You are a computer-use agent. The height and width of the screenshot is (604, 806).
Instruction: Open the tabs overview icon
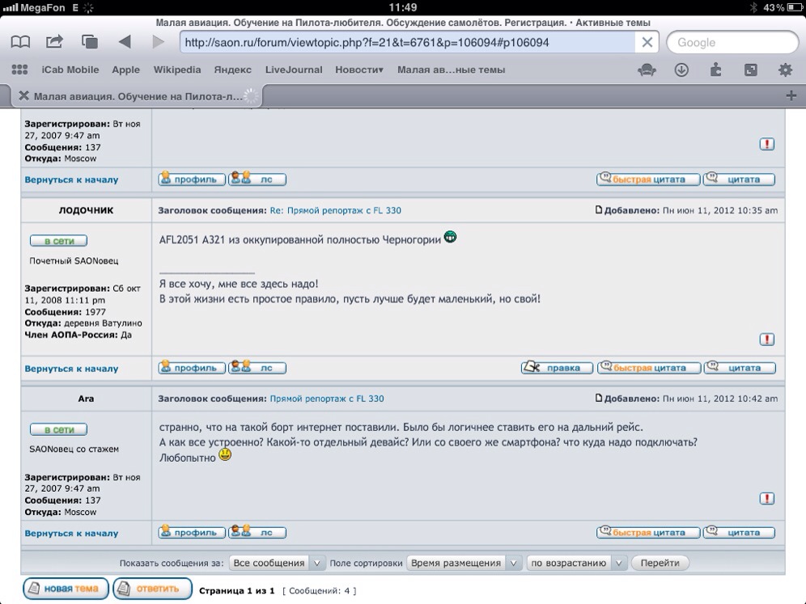click(x=89, y=42)
